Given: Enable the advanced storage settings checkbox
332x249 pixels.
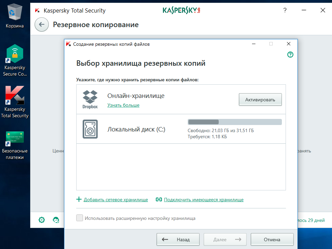Looking at the screenshot, I should [x=80, y=218].
